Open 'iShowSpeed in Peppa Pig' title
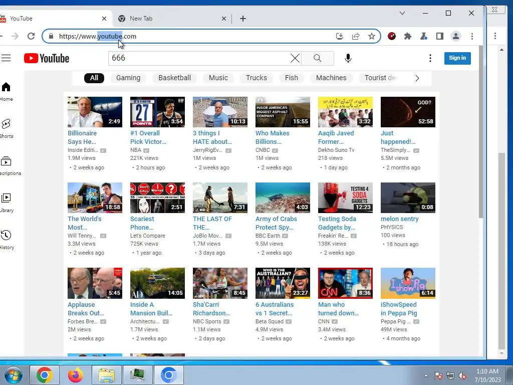Image resolution: width=513 pixels, height=385 pixels. pos(399,309)
